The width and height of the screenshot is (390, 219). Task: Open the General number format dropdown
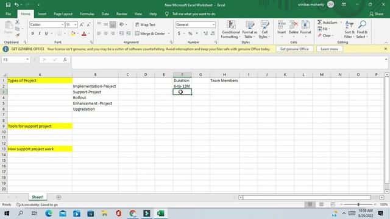tap(213, 24)
